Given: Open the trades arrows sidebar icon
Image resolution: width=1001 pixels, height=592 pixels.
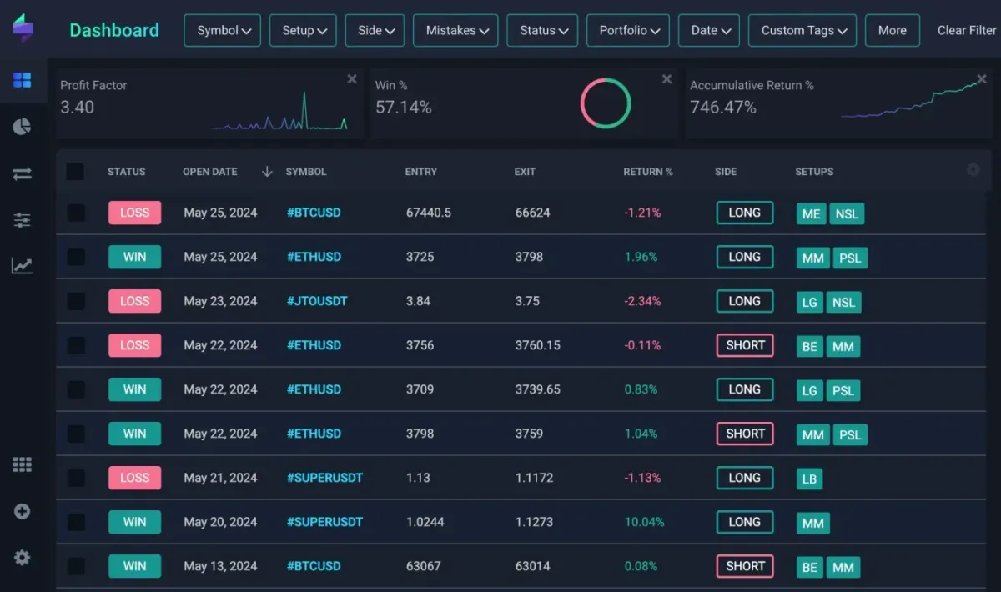Looking at the screenshot, I should [x=23, y=173].
